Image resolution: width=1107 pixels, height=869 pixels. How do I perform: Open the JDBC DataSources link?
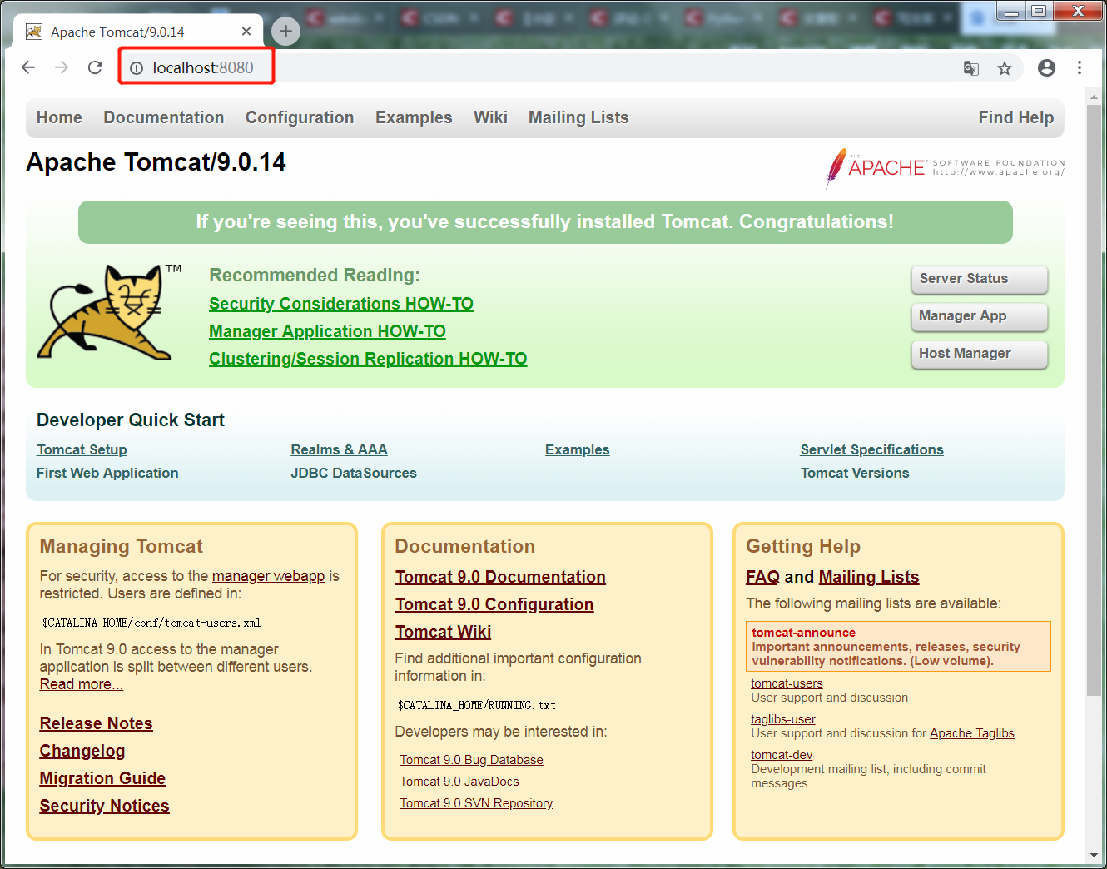tap(354, 473)
